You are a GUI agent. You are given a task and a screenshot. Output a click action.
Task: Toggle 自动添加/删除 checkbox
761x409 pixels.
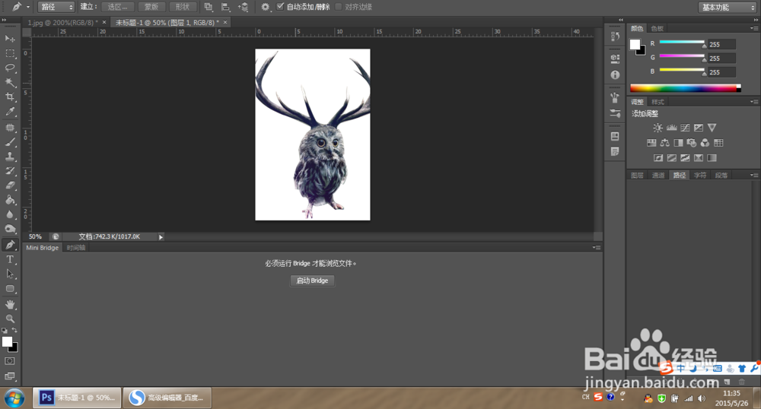[280, 6]
